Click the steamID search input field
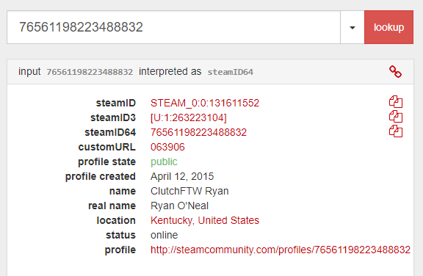 click(173, 27)
